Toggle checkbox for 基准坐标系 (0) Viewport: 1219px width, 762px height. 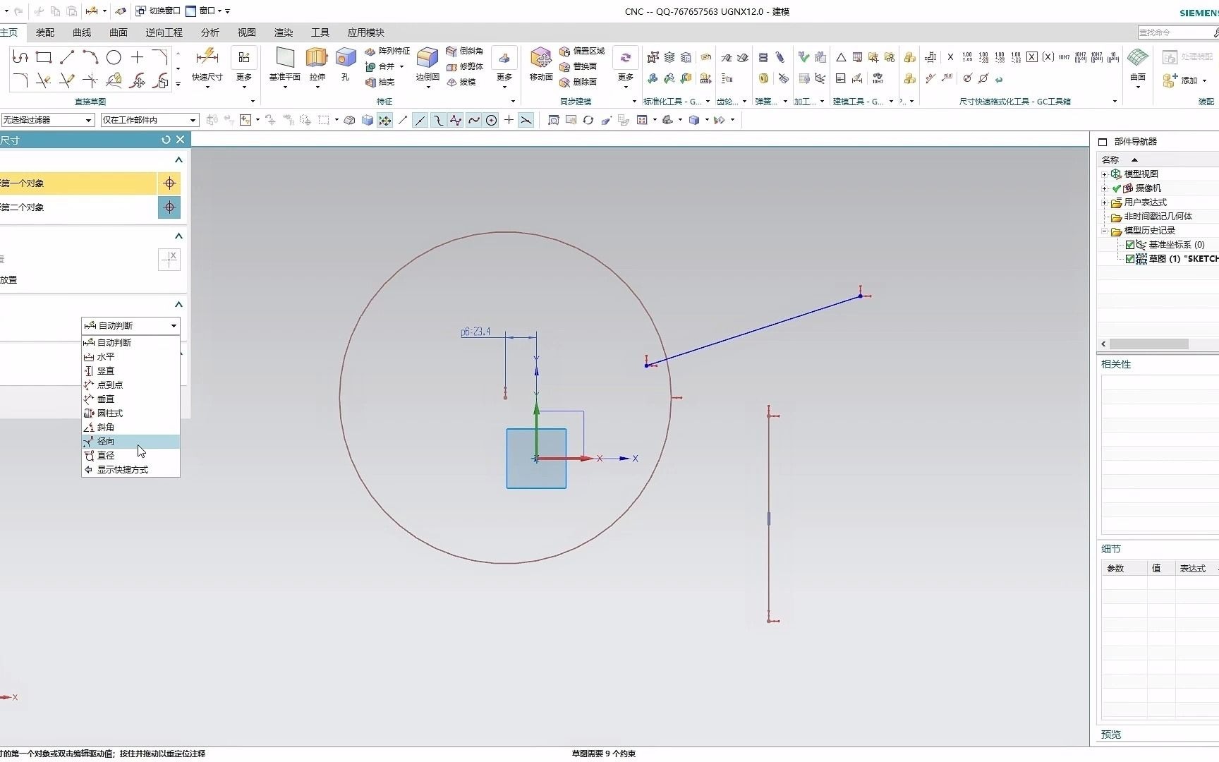[1130, 245]
